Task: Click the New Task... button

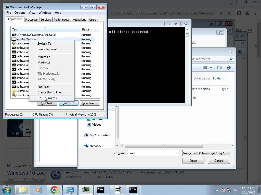Action: tap(90, 103)
